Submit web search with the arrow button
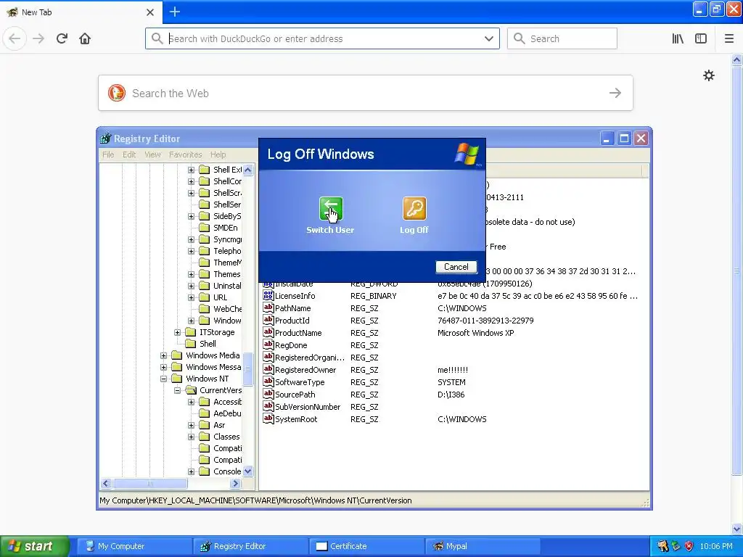The width and height of the screenshot is (743, 557). coord(615,93)
